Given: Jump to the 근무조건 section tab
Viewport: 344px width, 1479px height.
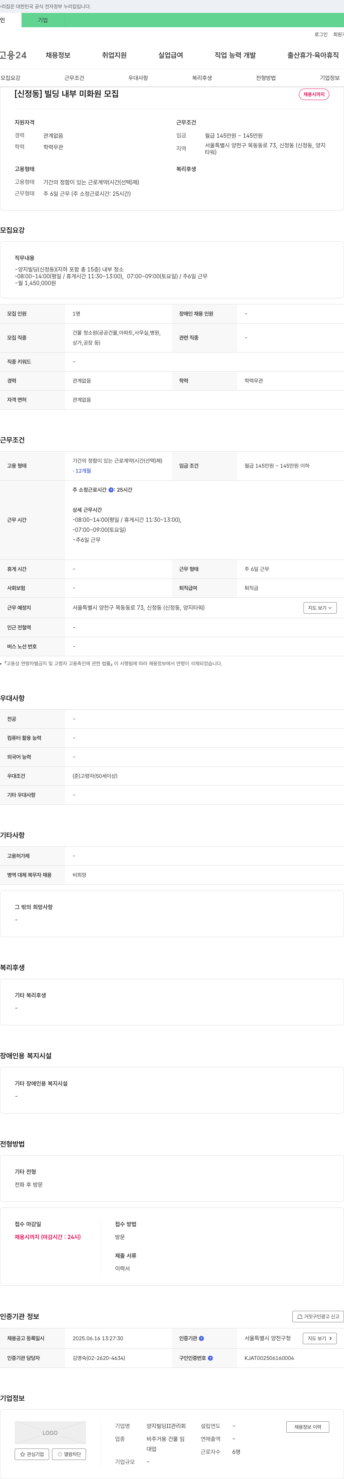Looking at the screenshot, I should click(74, 78).
